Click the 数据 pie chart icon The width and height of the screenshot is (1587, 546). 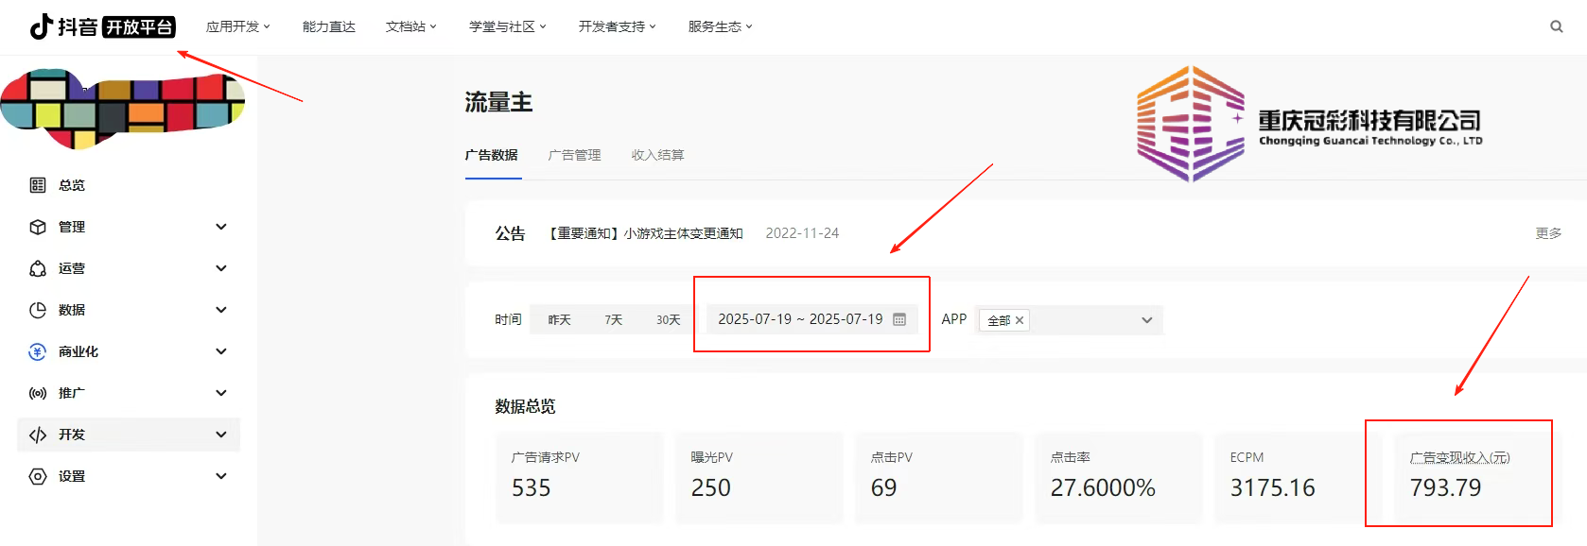tap(38, 310)
